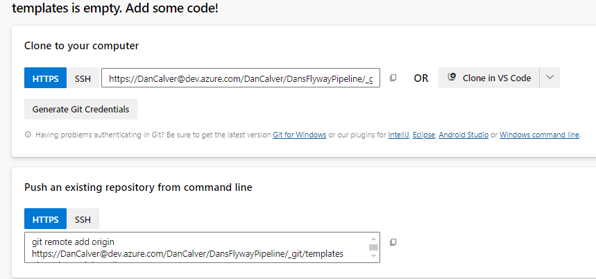596x279 pixels.
Task: Open the Android Studio plugin link
Action: tap(463, 135)
